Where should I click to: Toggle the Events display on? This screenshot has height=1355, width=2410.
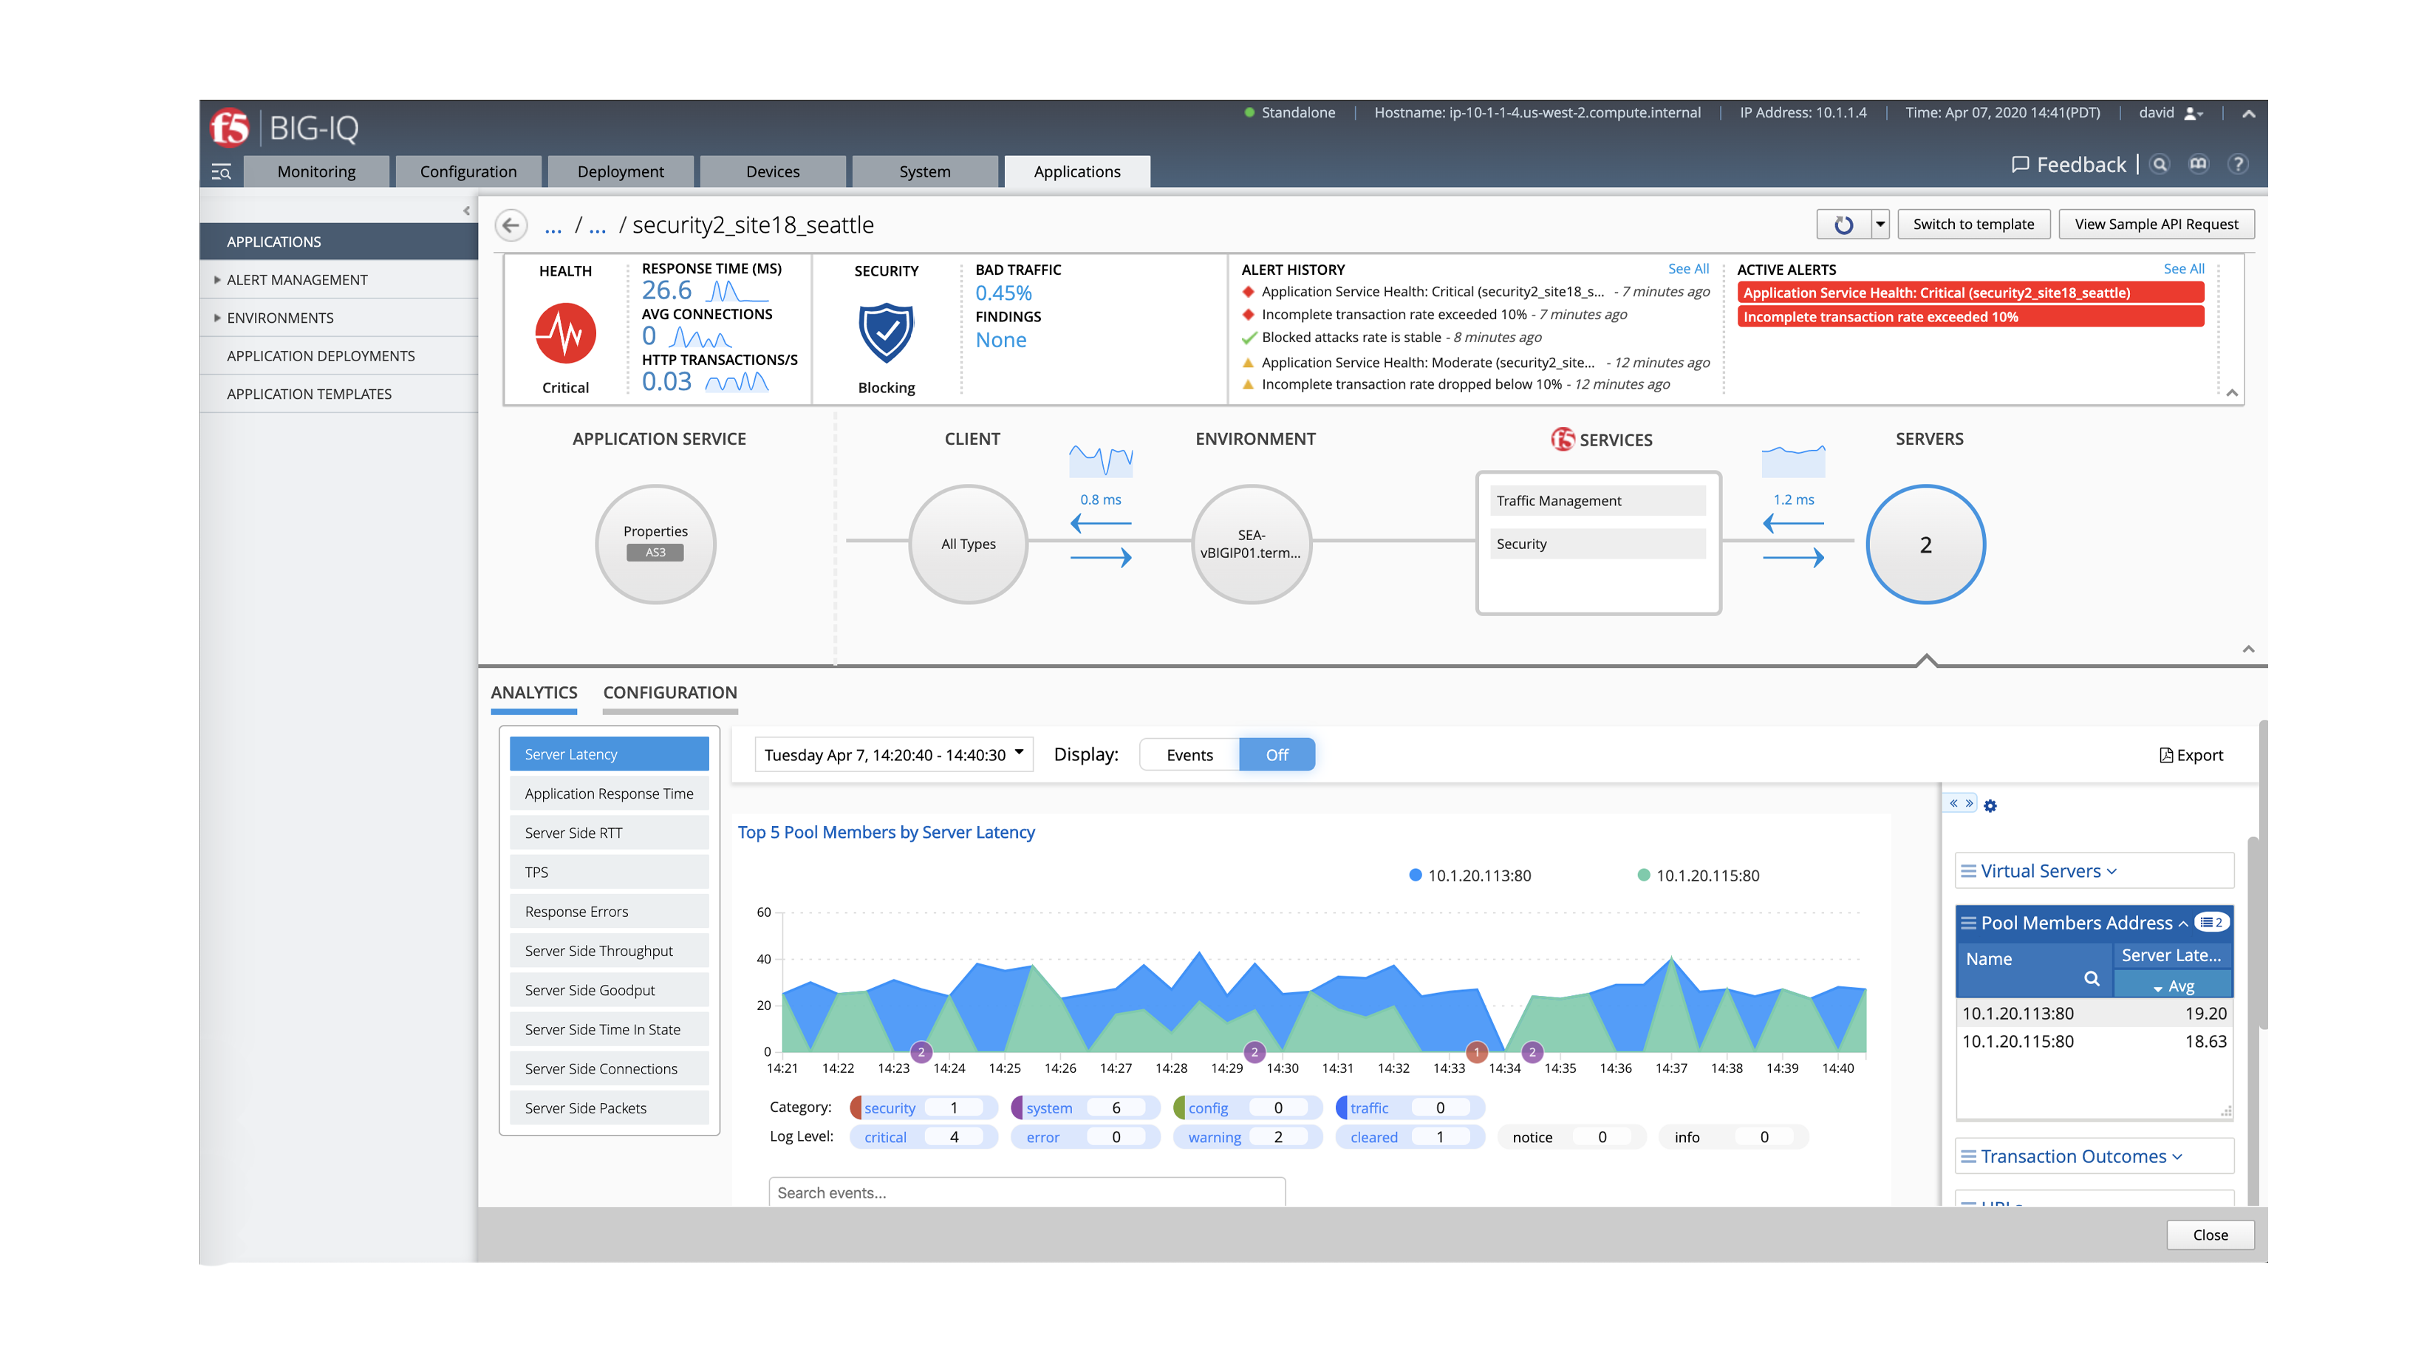pos(1189,755)
